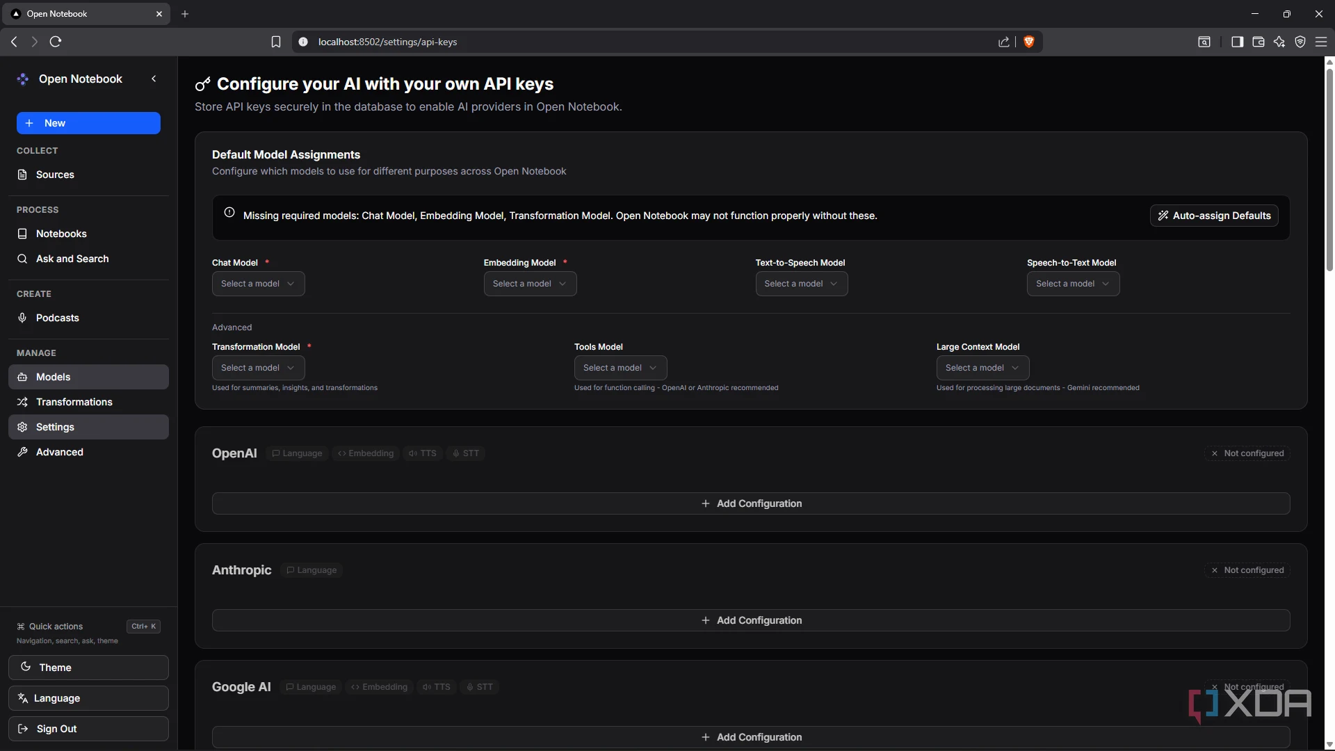Open browser hamburger menu
This screenshot has height=751, width=1335.
[x=1321, y=42]
